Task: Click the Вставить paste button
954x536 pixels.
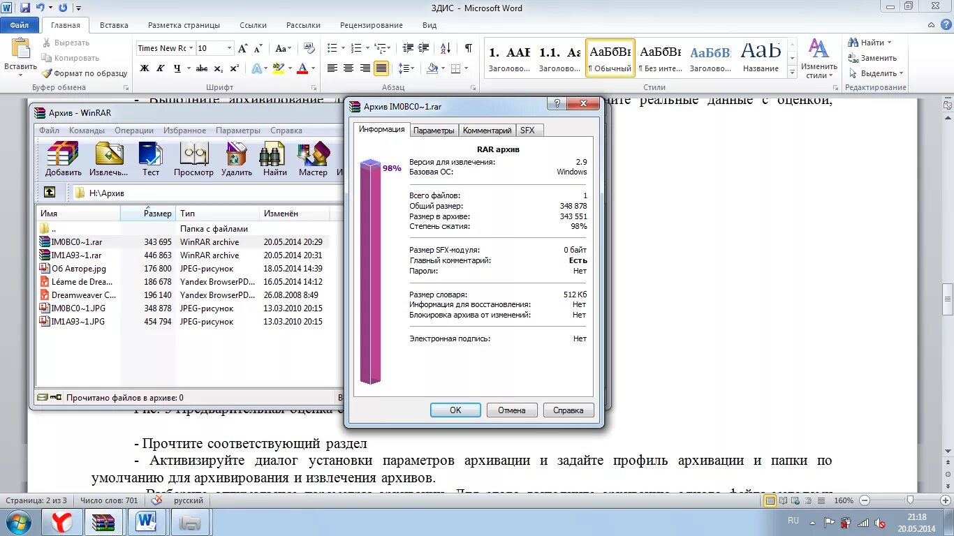Action: 20,58
